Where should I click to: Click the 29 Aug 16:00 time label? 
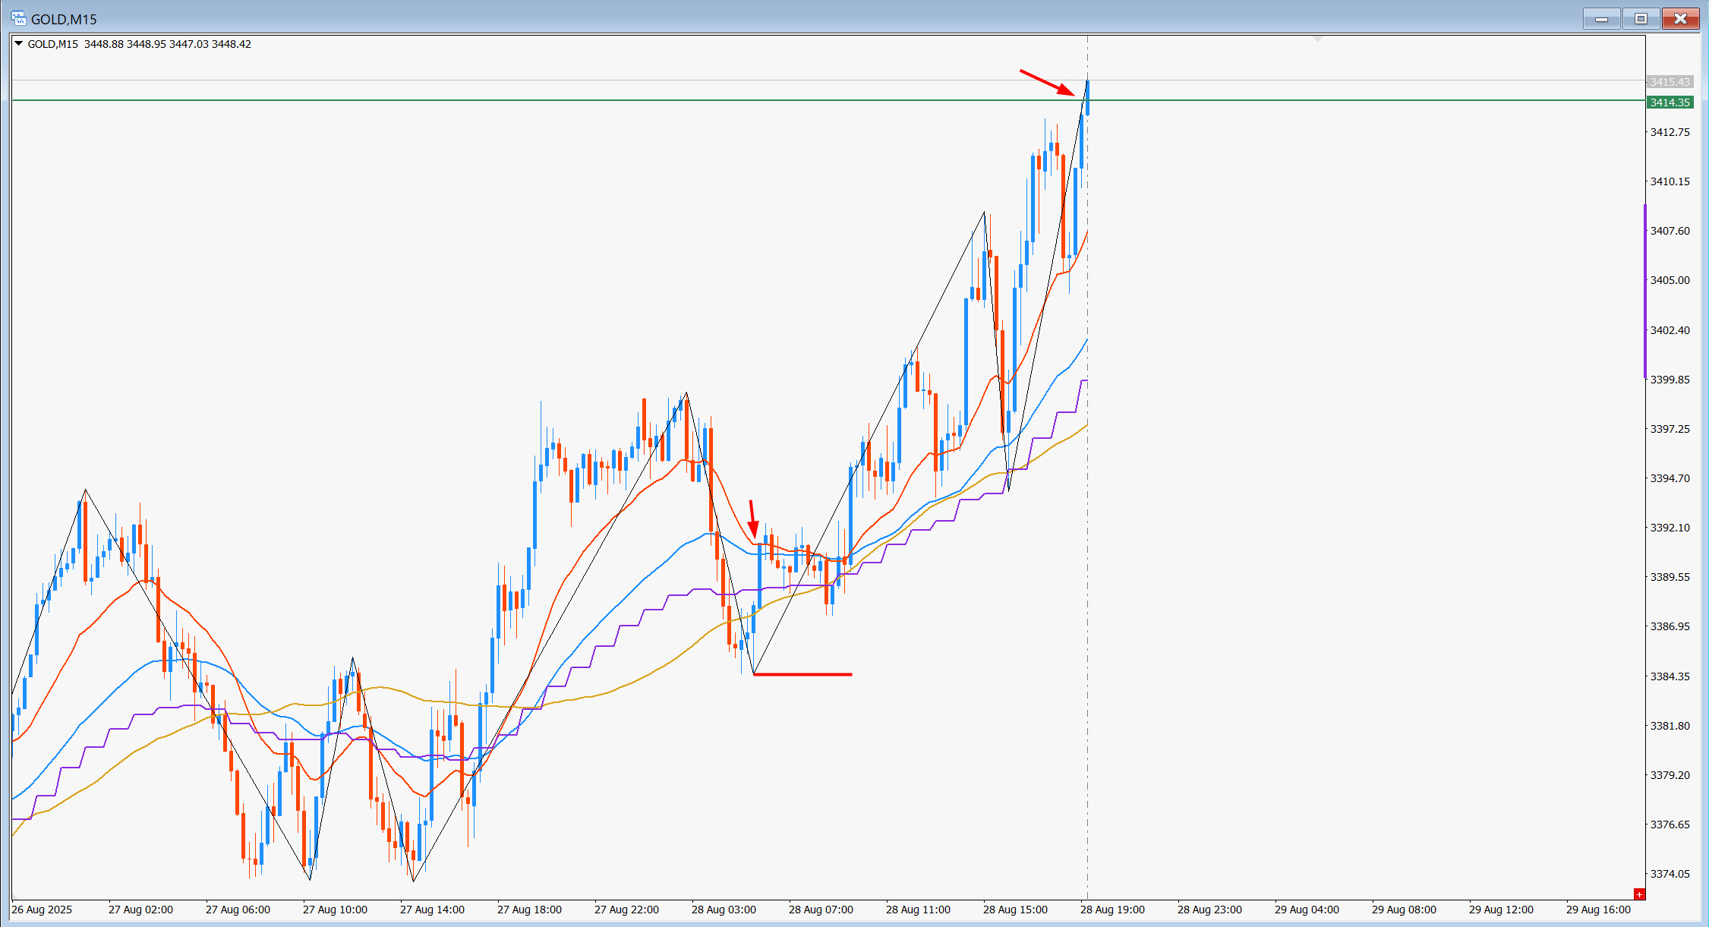[x=1598, y=910]
